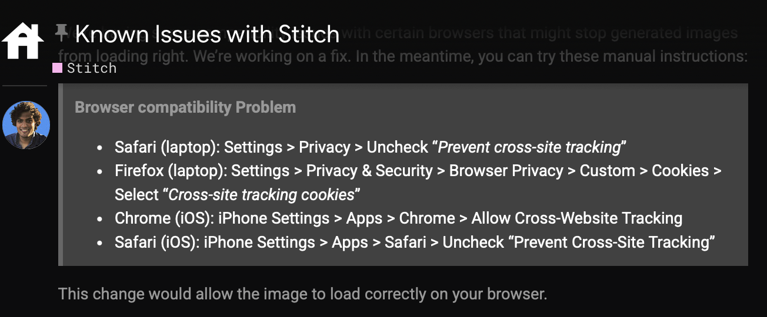The width and height of the screenshot is (767, 317).
Task: Click "Allow Cross-Website Tracking" text
Action: point(576,218)
